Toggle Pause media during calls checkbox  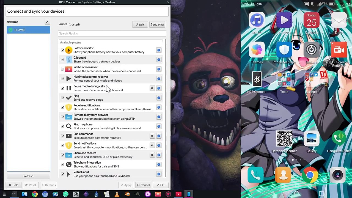(x=62, y=88)
